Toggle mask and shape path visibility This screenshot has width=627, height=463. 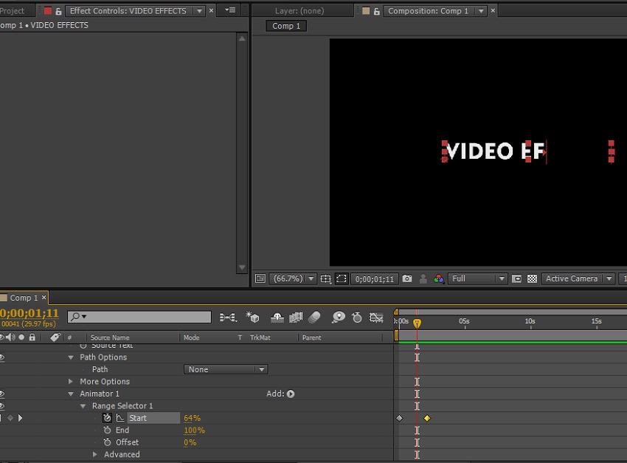coord(341,278)
